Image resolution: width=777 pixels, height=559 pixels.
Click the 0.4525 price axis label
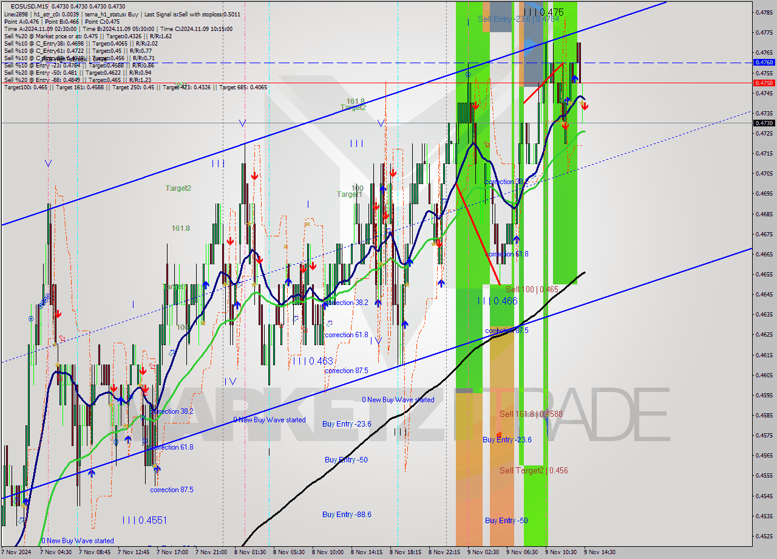coord(764,536)
